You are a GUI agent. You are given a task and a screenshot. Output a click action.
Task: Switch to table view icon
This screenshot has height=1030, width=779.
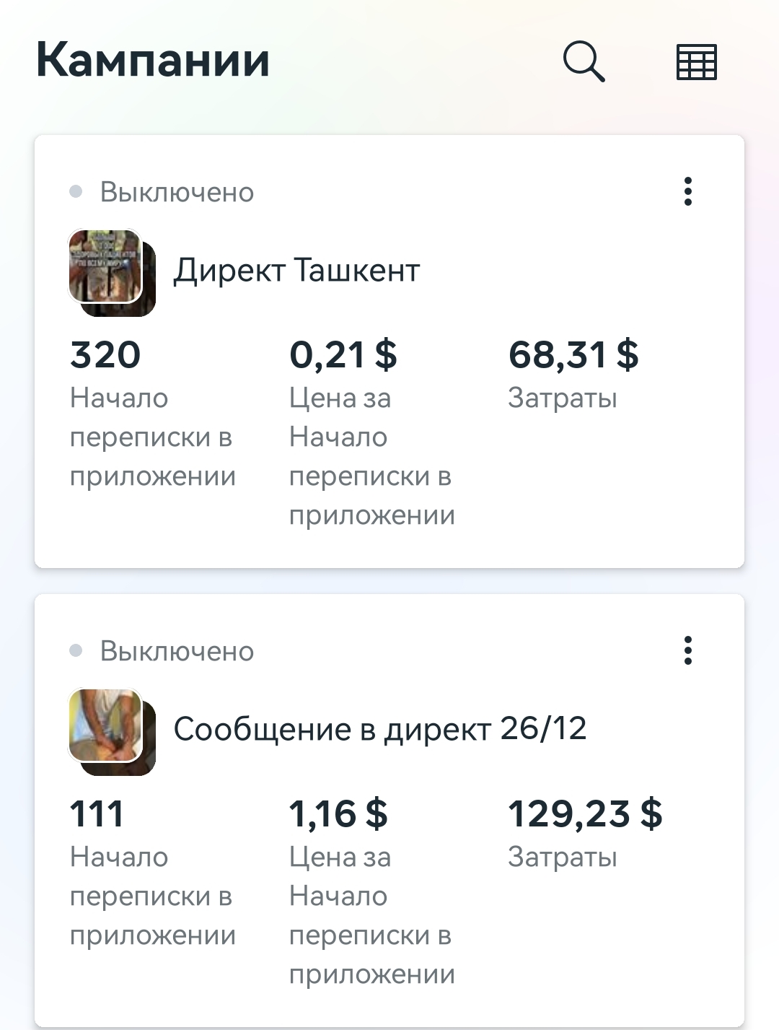click(696, 61)
